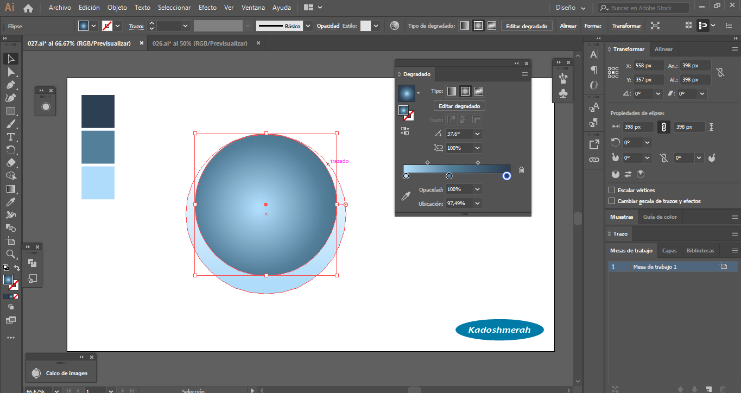The image size is (741, 393).
Task: Click the reverse gradient icon
Action: (x=404, y=131)
